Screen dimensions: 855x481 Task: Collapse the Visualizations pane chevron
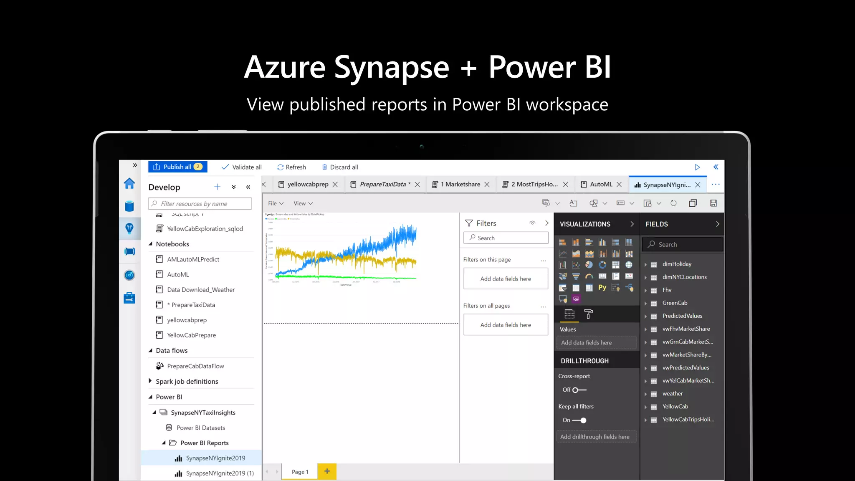(x=632, y=224)
